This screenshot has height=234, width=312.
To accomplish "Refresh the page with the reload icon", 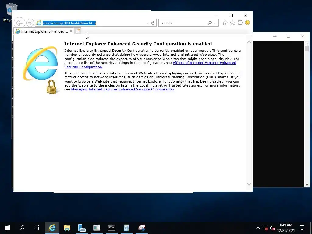I will coord(153,23).
